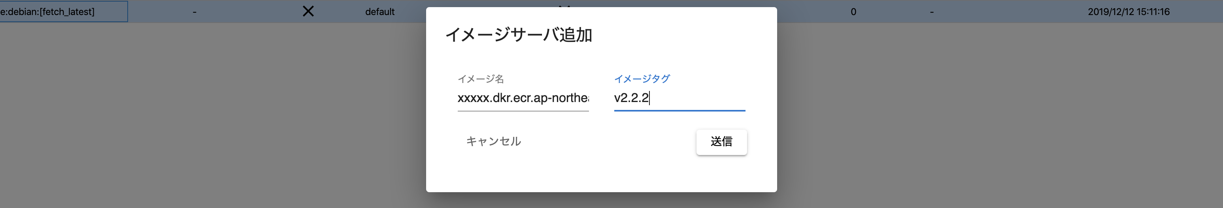Click the dash cell next to debian entry

click(194, 12)
